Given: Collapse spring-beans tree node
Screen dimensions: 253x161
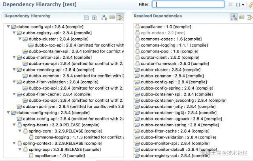Looking at the screenshot, I should click(14, 125).
